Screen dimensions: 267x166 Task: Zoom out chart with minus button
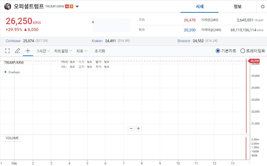[131, 128]
